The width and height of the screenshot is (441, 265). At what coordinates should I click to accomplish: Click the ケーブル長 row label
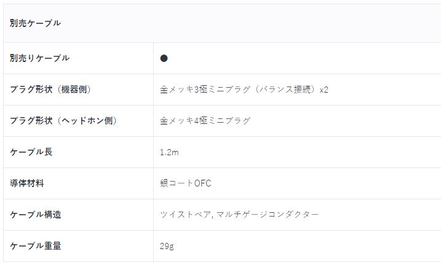[31, 152]
